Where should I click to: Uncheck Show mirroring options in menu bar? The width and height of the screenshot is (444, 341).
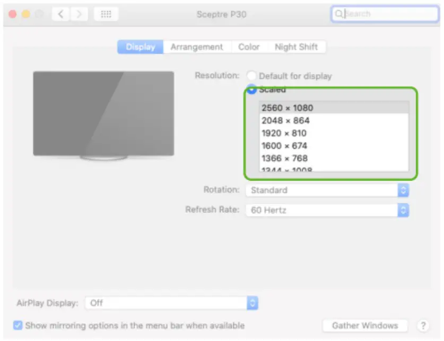pyautogui.click(x=19, y=326)
